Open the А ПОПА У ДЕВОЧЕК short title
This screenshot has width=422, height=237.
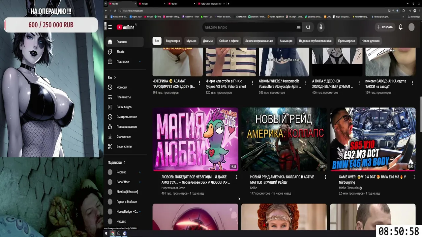pyautogui.click(x=332, y=84)
